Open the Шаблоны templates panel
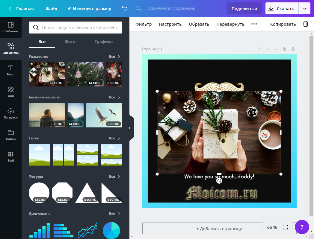Screen dimensions: 314x239 point(10,27)
